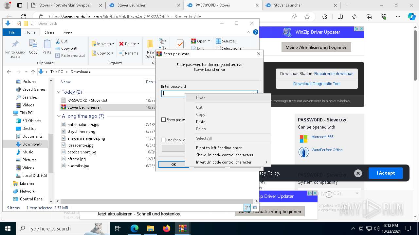Click the Copy path button
The width and height of the screenshot is (419, 235).
[67, 48]
